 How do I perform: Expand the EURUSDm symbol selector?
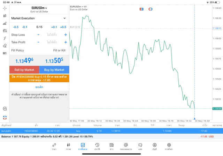(39, 8)
